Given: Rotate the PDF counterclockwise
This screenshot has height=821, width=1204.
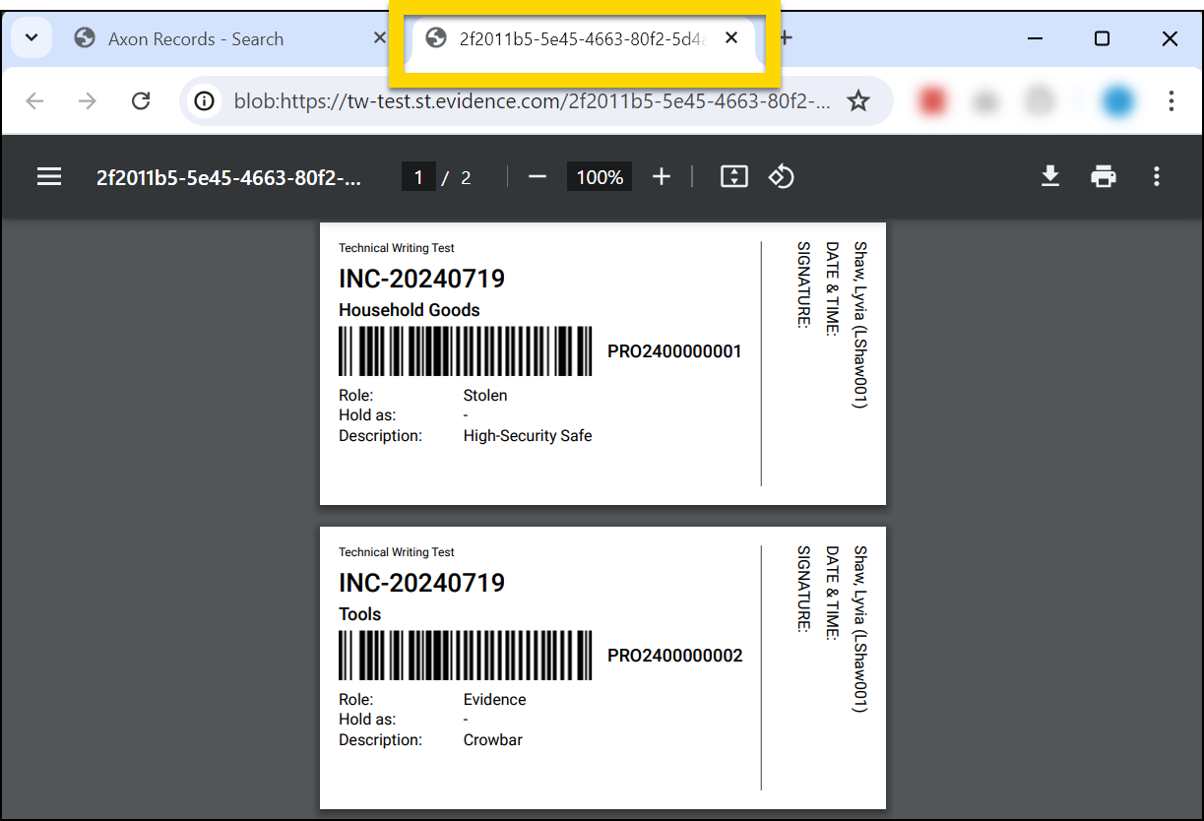Looking at the screenshot, I should (781, 177).
